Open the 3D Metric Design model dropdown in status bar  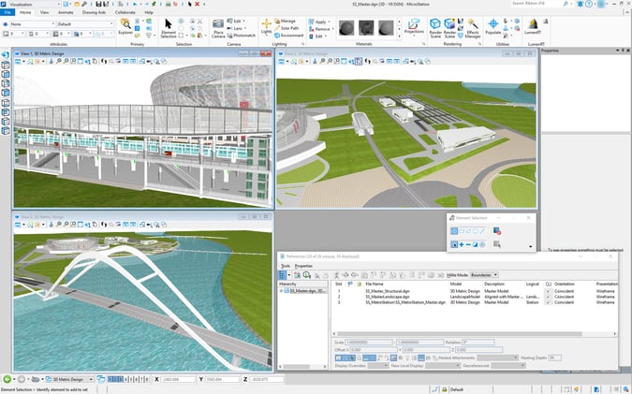click(x=69, y=379)
